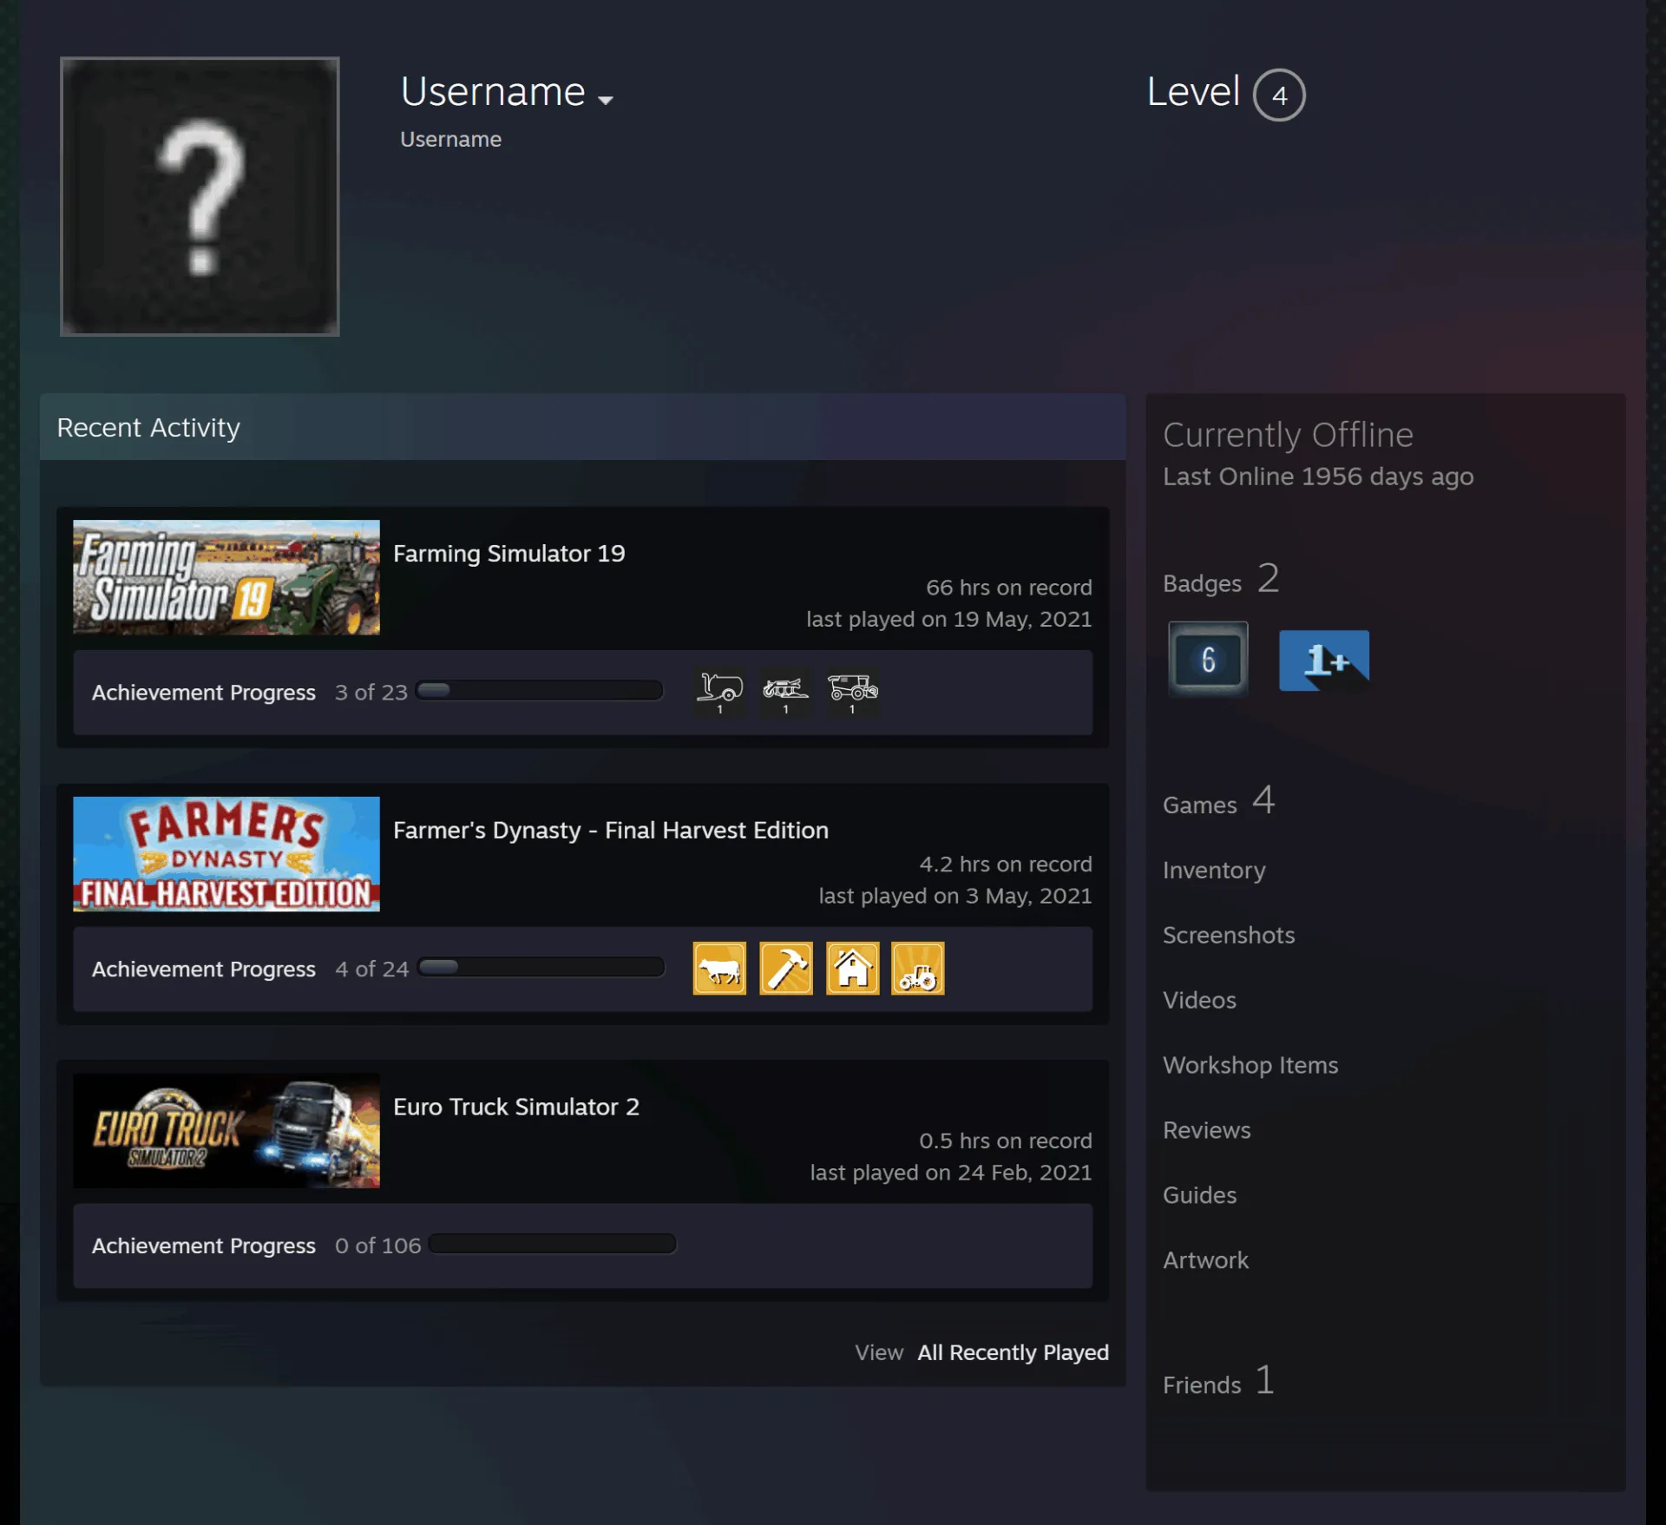
Task: Open the level 6 badge
Action: tap(1208, 660)
